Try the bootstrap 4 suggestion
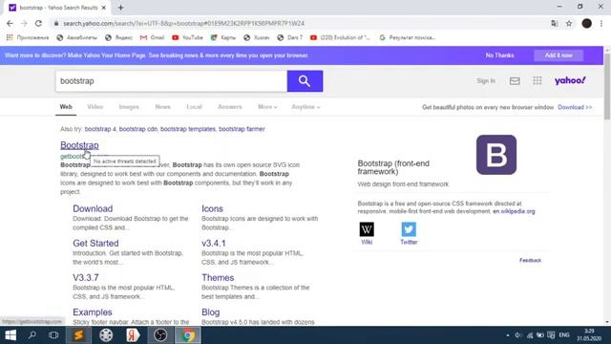 [x=100, y=129]
